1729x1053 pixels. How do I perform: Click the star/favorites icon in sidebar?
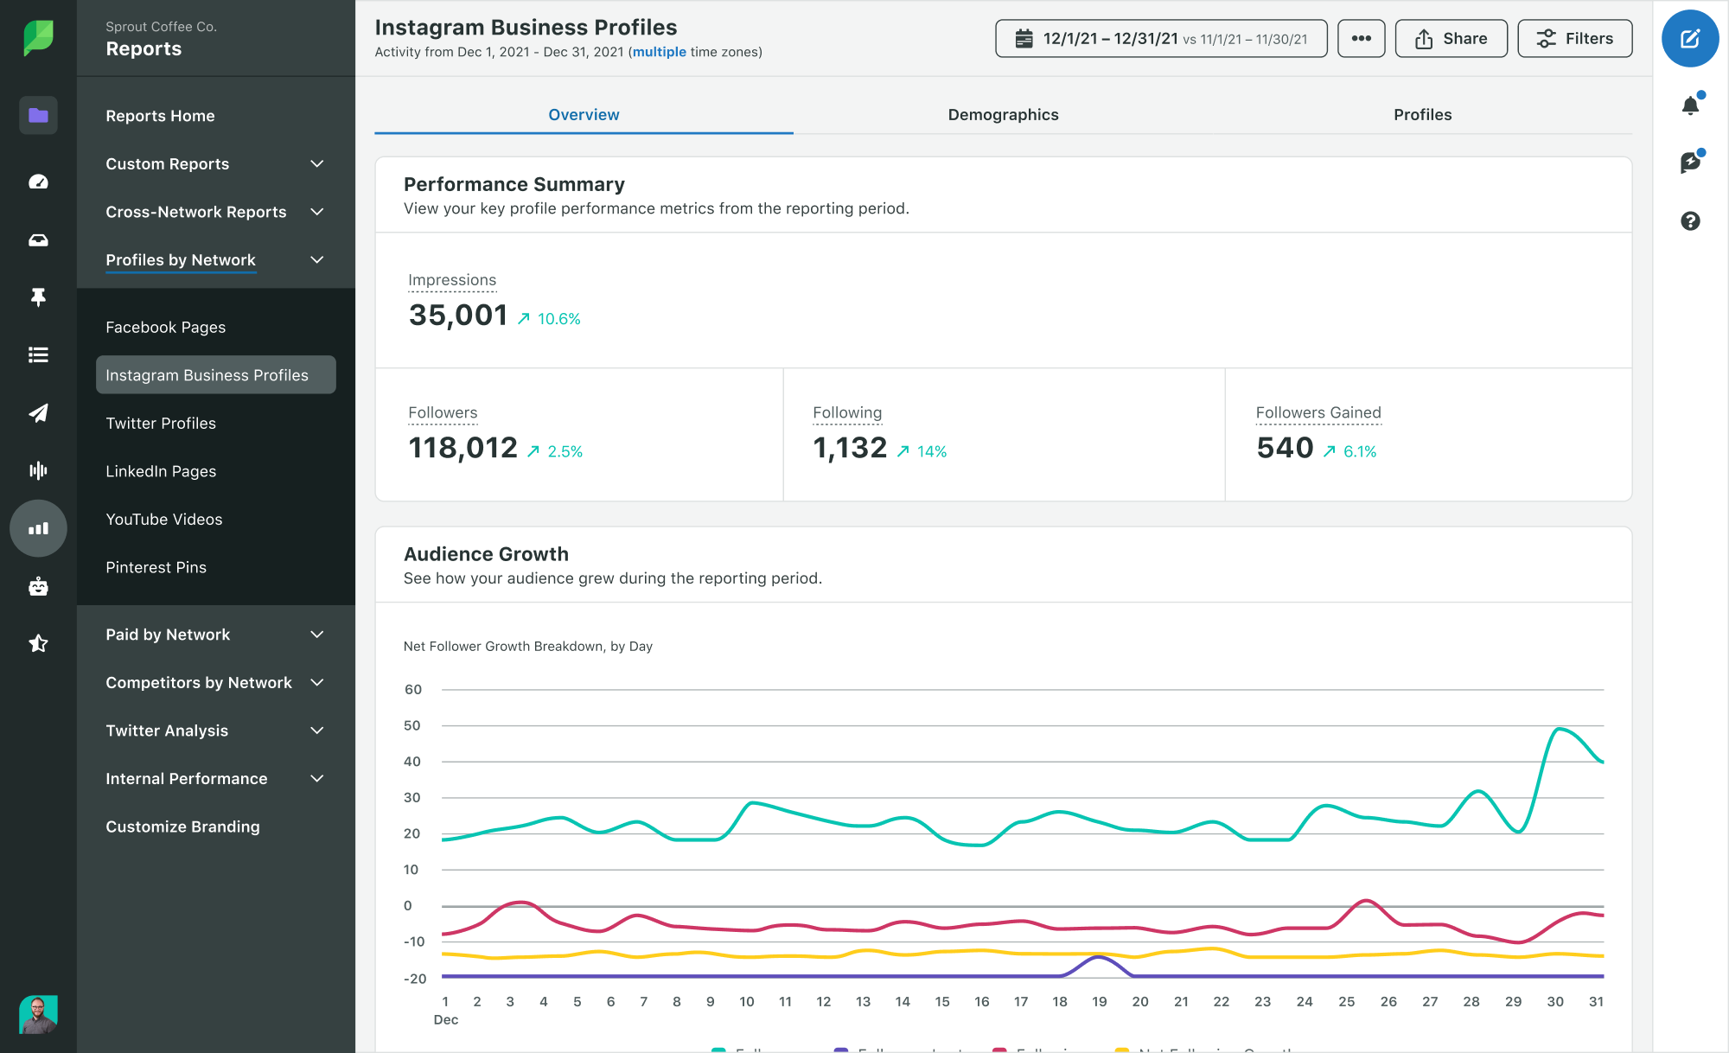click(37, 642)
